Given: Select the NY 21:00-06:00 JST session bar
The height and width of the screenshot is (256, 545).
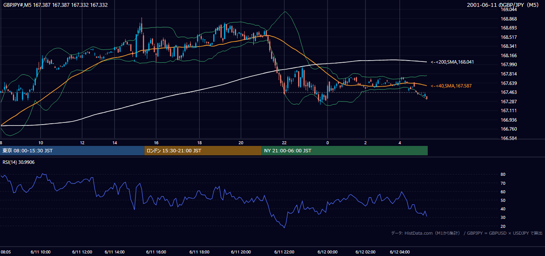Looking at the screenshot, I should coord(345,151).
